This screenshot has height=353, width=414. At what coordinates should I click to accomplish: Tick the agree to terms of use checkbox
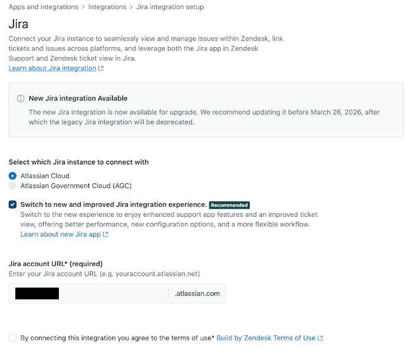tap(13, 338)
